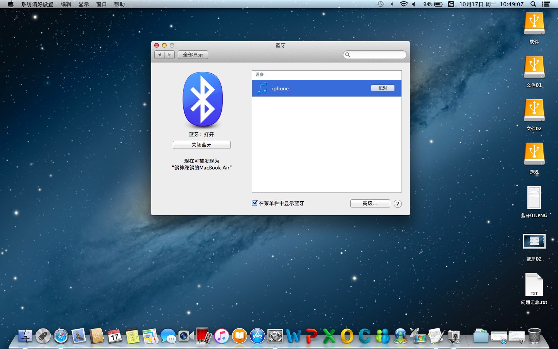Open FaceTime camera icon in Dock
Image resolution: width=558 pixels, height=349 pixels.
(186, 336)
